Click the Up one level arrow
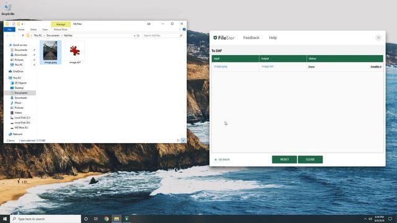The image size is (397, 223). click(23, 36)
